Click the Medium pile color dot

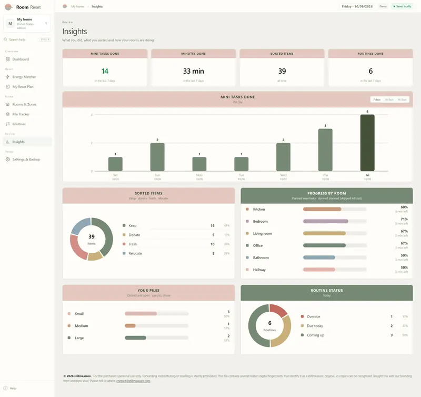[x=69, y=325]
